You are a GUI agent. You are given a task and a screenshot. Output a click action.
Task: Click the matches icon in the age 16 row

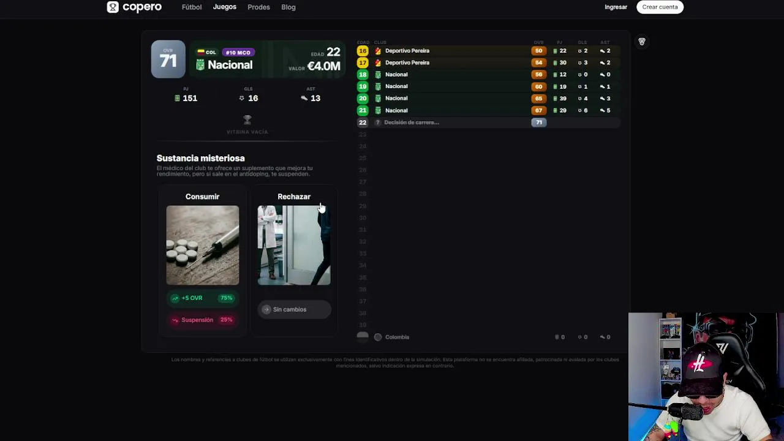point(556,51)
